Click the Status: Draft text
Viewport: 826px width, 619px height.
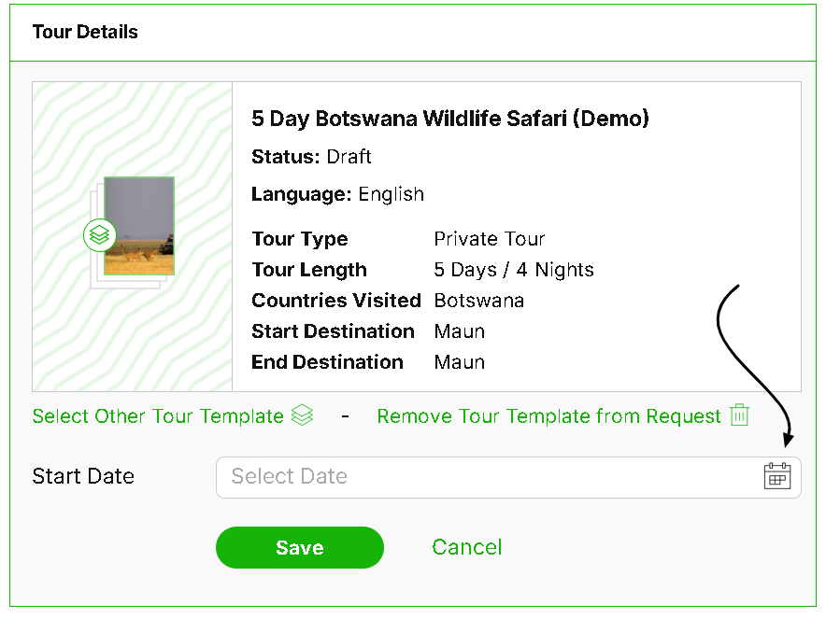click(311, 157)
